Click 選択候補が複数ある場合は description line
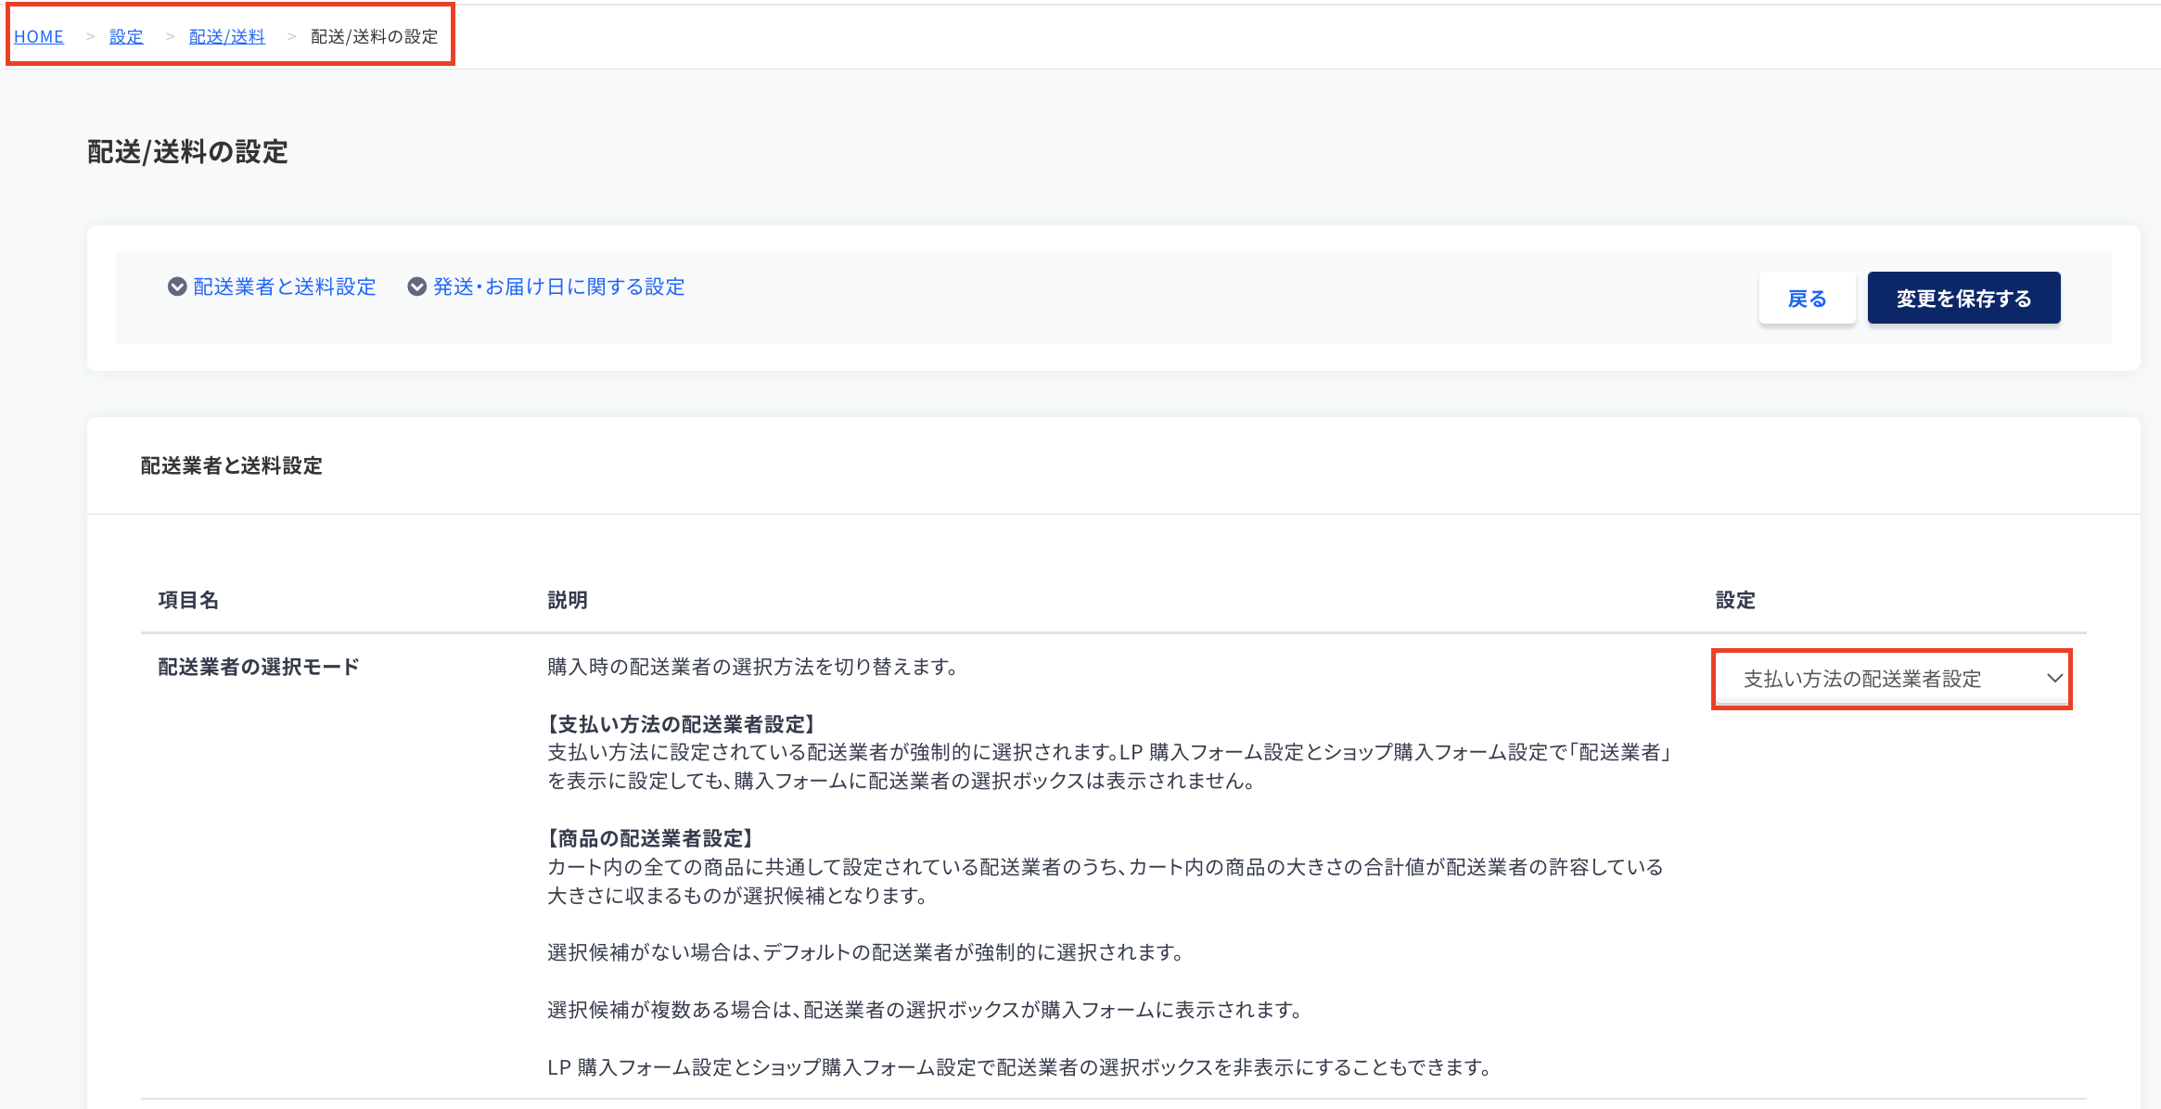Screen dimensions: 2161x1109 [x=925, y=1010]
